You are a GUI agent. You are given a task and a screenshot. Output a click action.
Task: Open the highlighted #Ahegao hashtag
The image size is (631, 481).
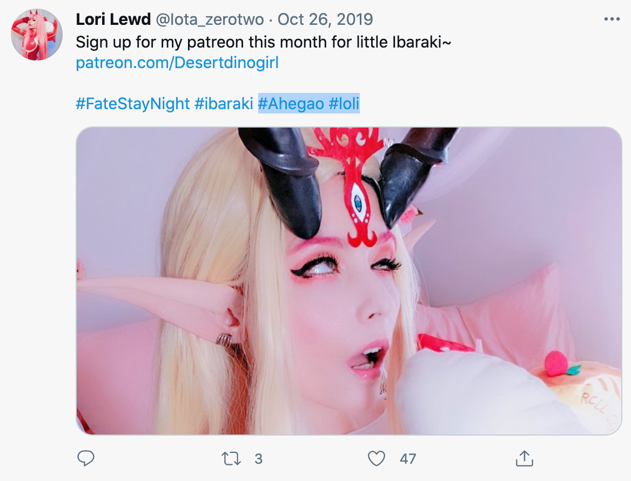291,103
